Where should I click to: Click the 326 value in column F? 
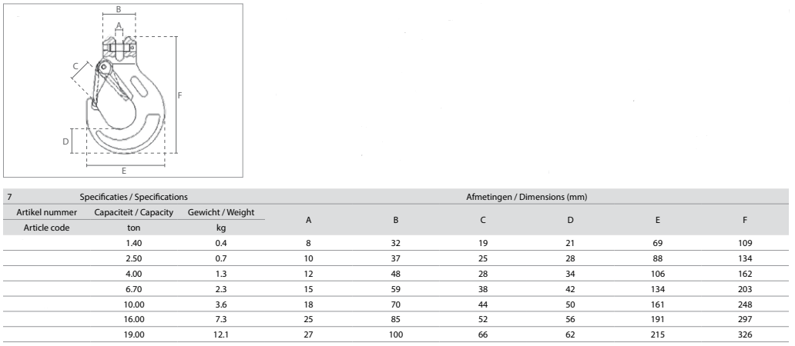(746, 334)
